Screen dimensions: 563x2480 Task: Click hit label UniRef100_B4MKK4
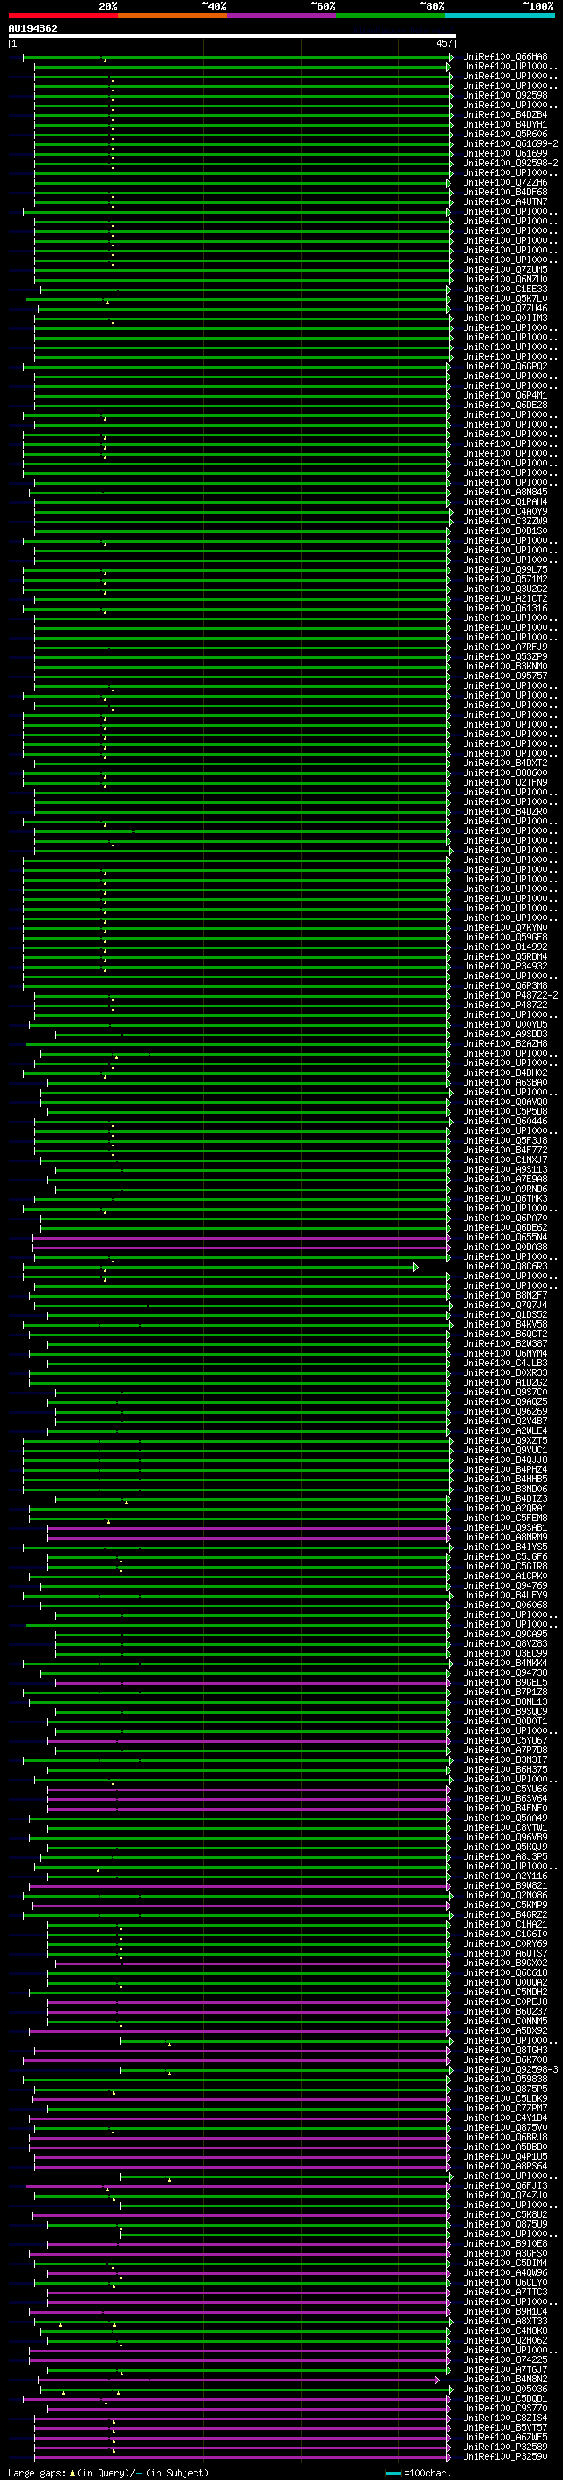coord(504,1663)
